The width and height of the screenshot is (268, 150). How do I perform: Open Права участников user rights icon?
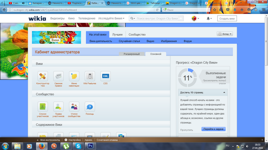tap(58, 107)
